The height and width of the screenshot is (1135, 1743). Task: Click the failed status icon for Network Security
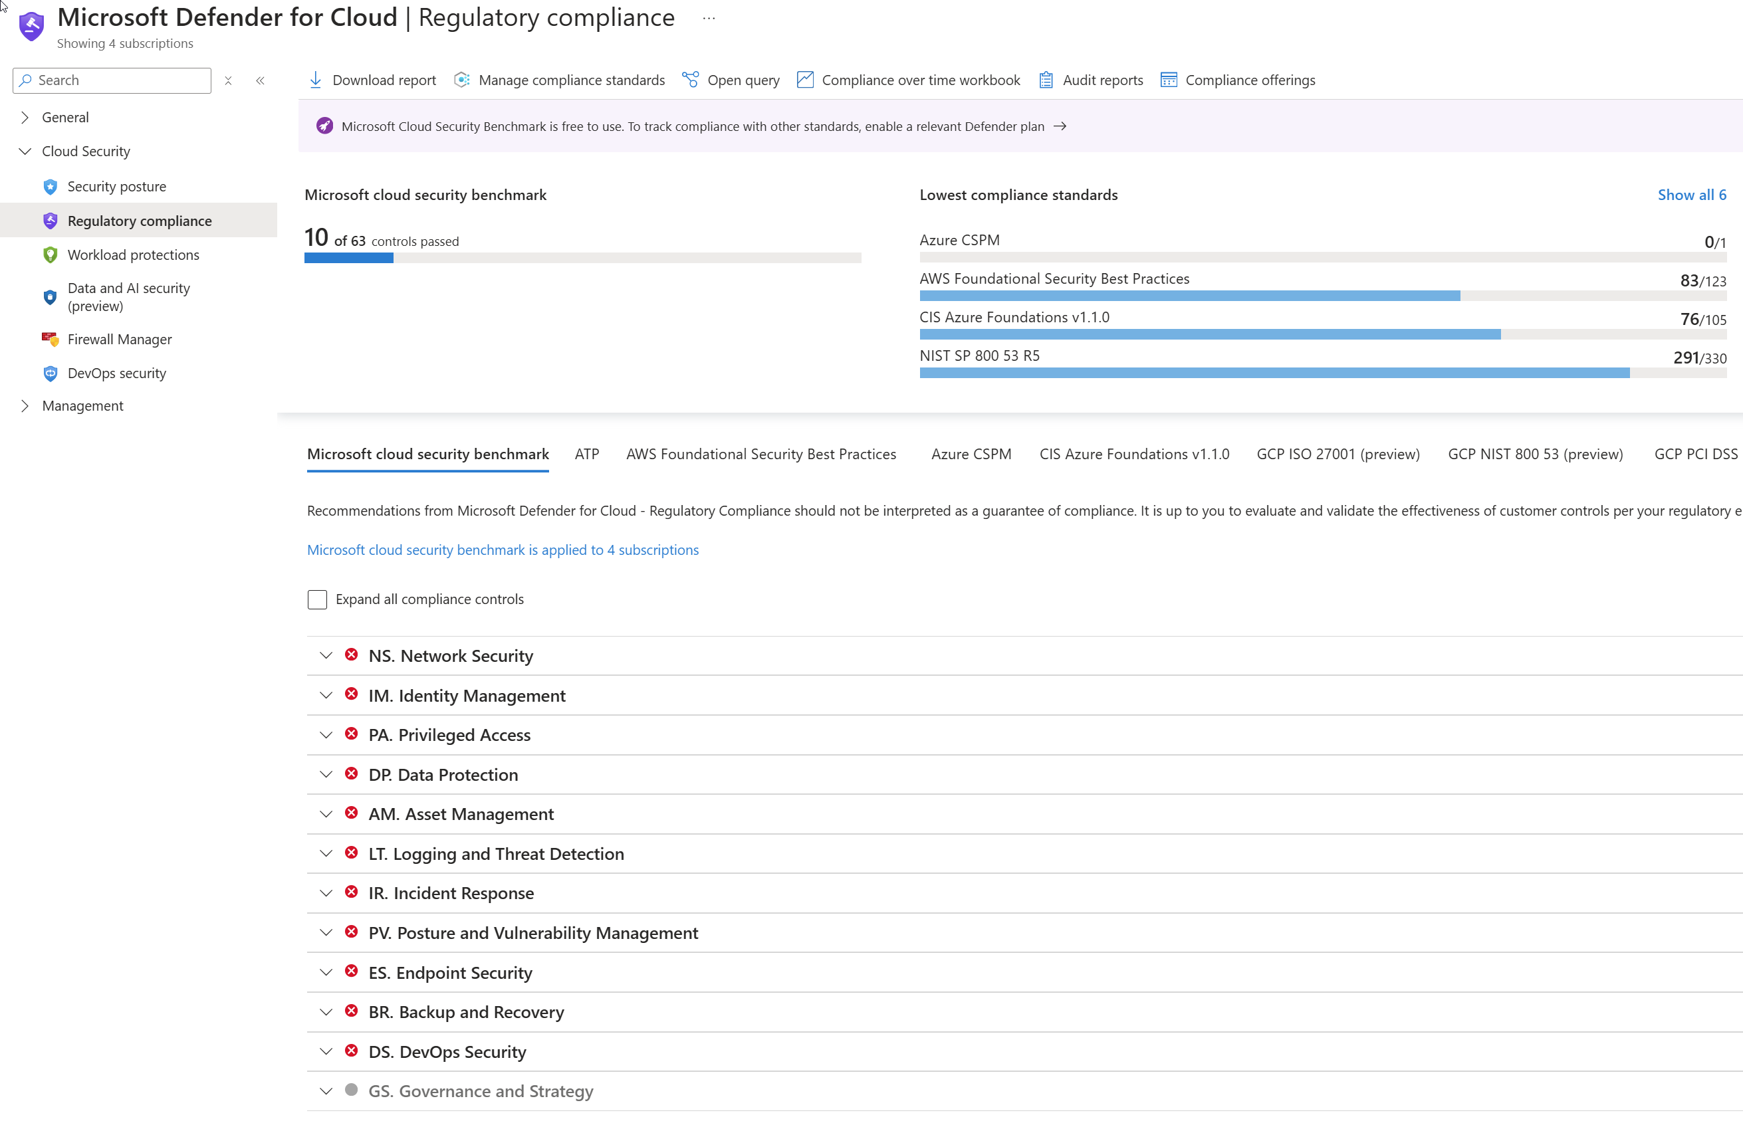point(352,655)
